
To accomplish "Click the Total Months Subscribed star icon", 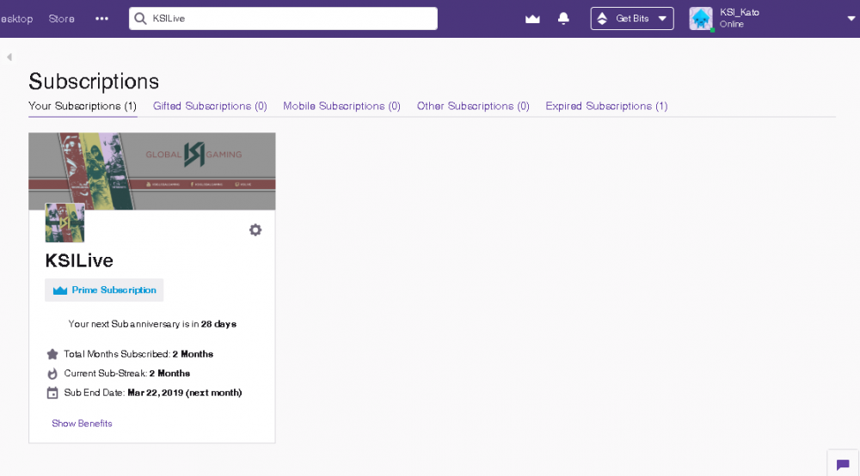I will coord(52,354).
